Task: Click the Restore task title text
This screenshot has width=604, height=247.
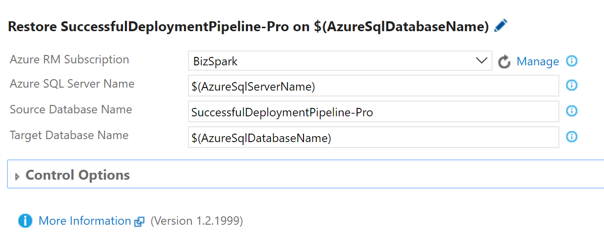Action: pos(249,27)
